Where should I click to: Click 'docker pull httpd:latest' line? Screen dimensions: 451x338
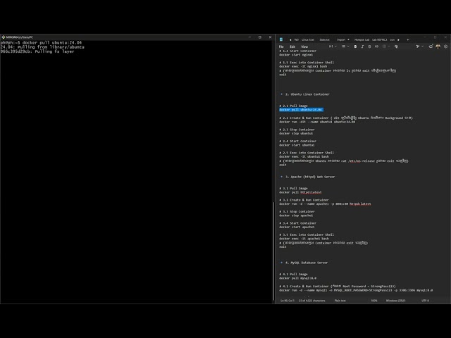pyautogui.click(x=300, y=192)
